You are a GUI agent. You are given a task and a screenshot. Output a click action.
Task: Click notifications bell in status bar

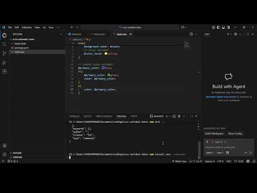[254, 161]
